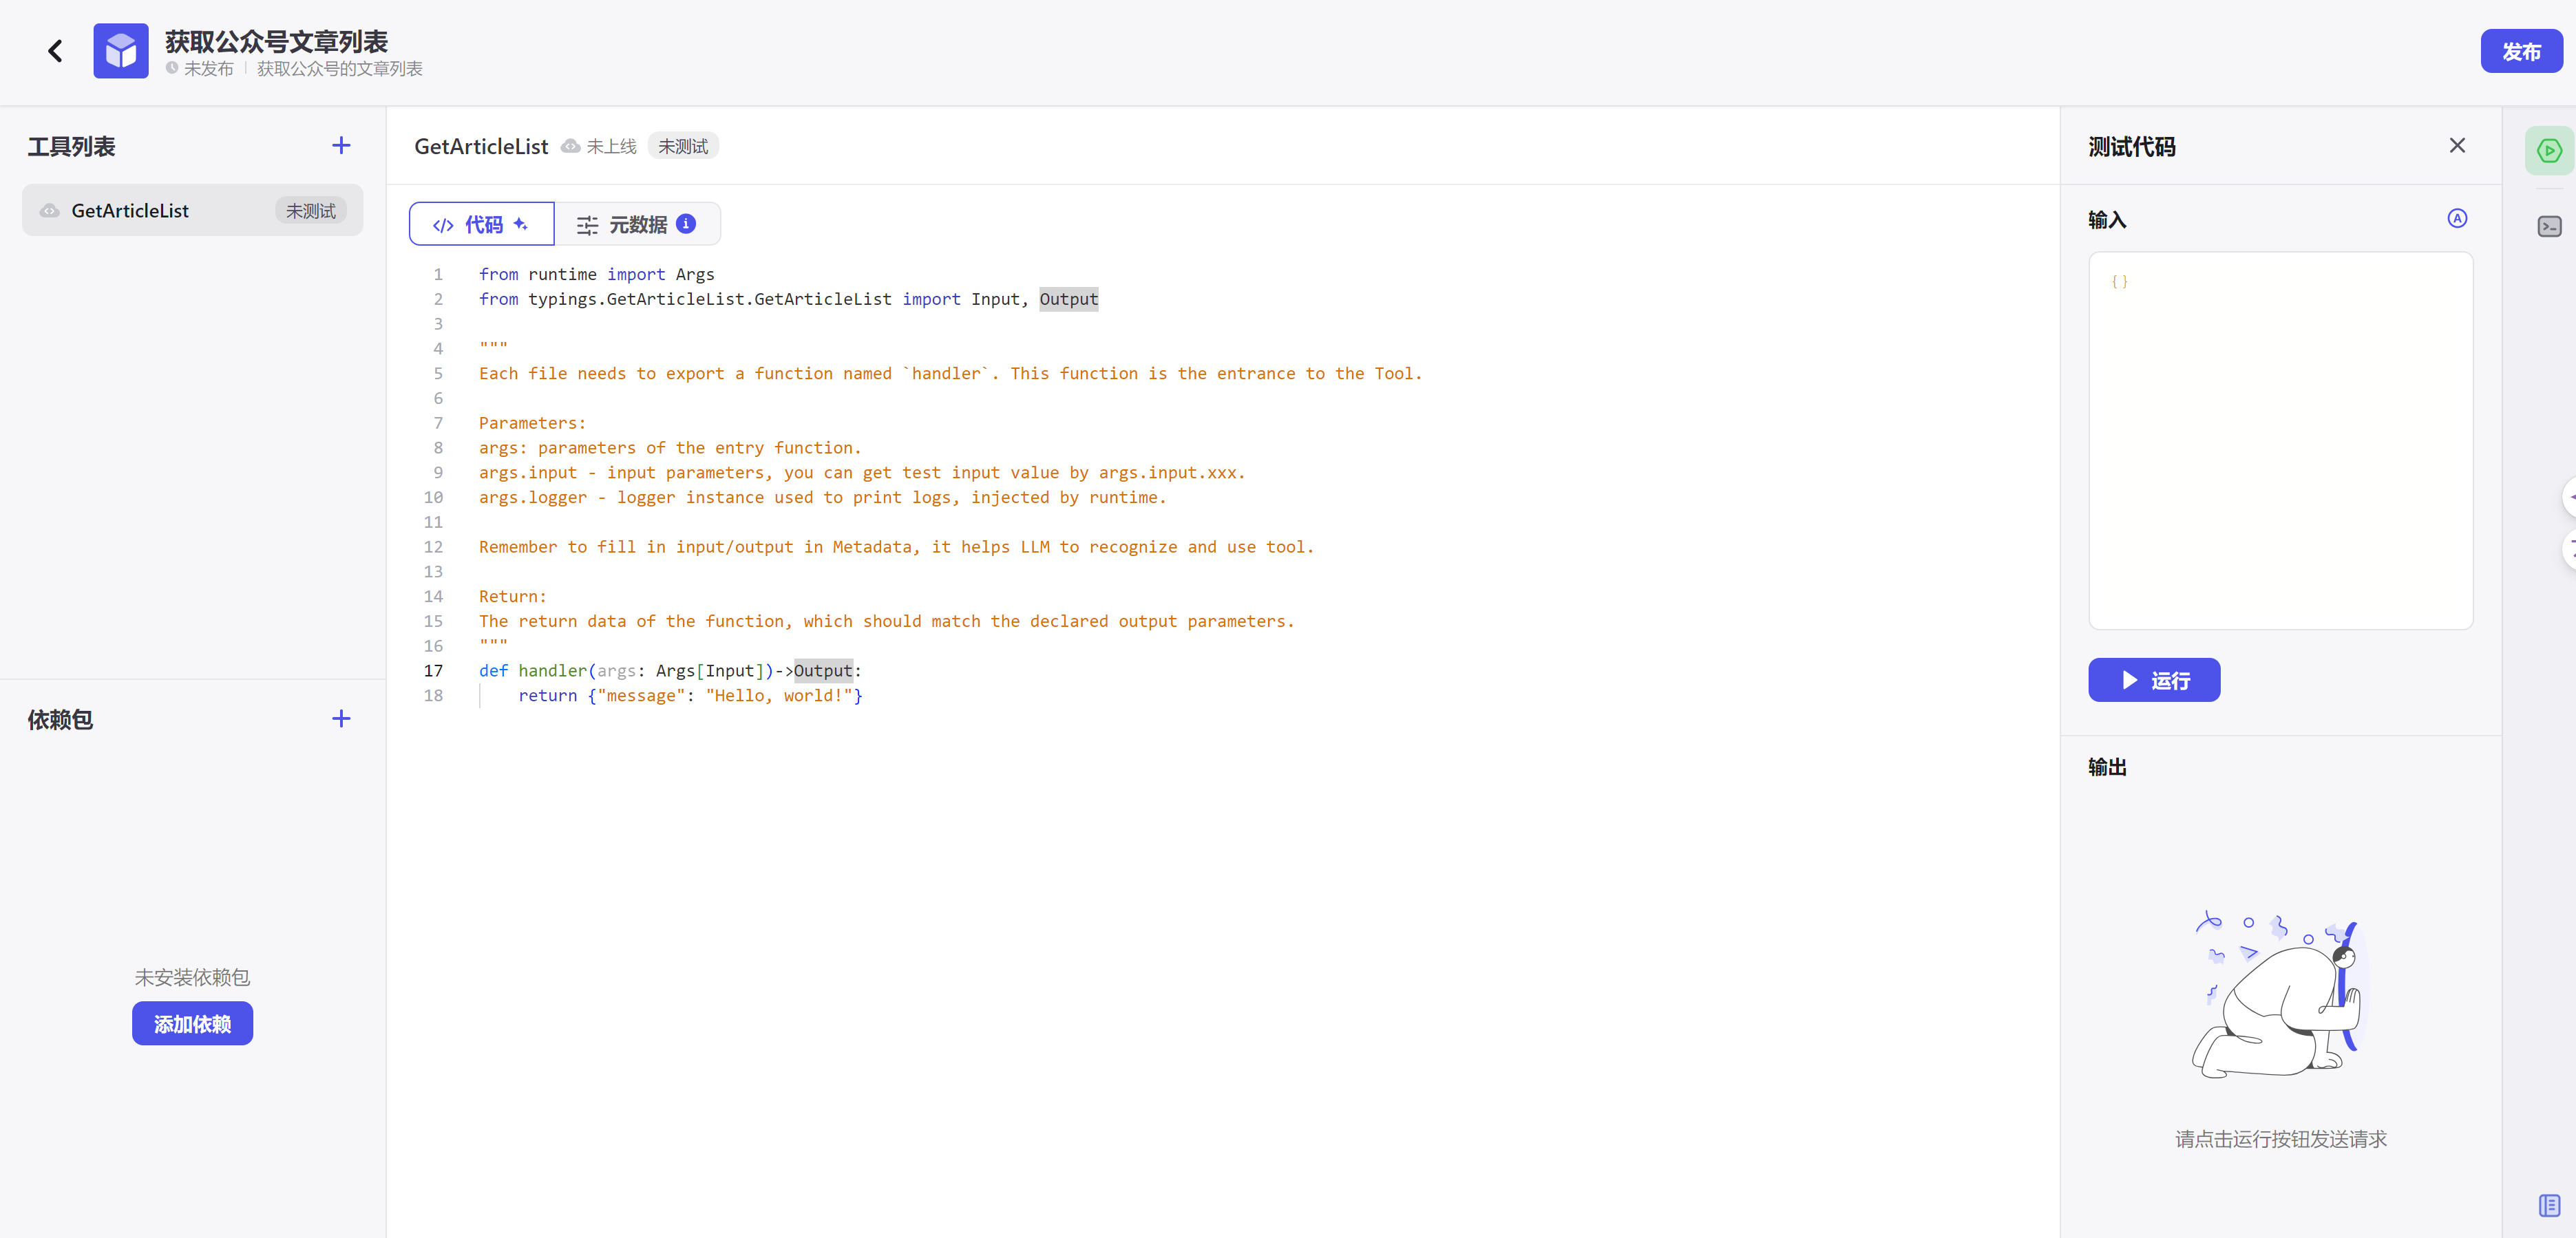Click the 未测试 status tag in header
The height and width of the screenshot is (1238, 2576).
[683, 146]
